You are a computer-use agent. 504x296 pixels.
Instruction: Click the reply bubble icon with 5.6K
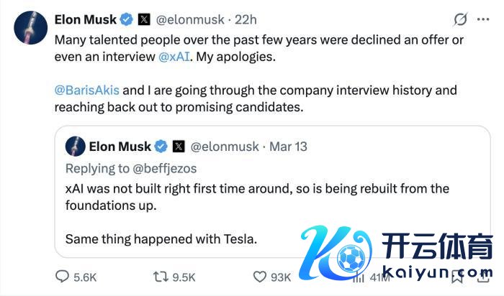63,277
